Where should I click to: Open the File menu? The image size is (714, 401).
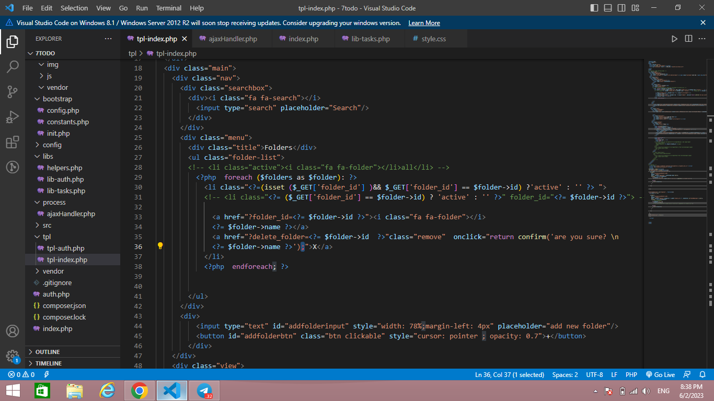coord(28,8)
